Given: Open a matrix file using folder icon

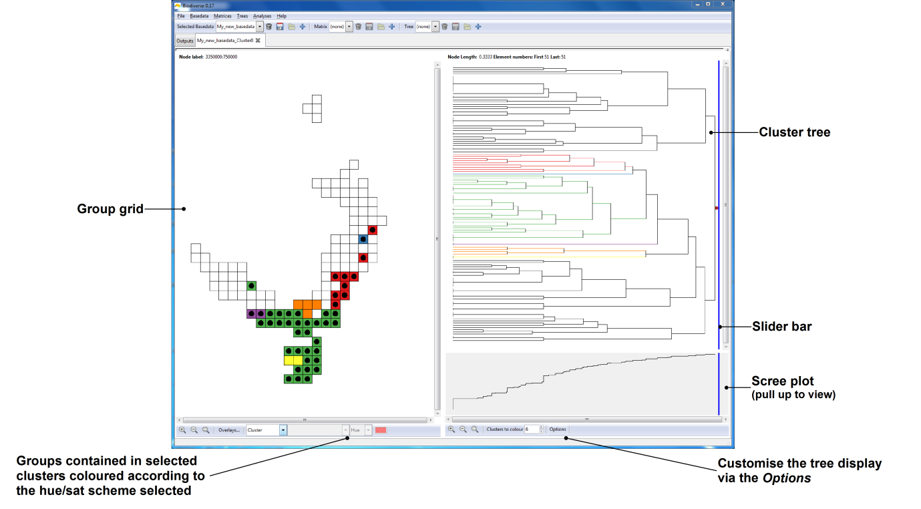Looking at the screenshot, I should click(x=381, y=27).
